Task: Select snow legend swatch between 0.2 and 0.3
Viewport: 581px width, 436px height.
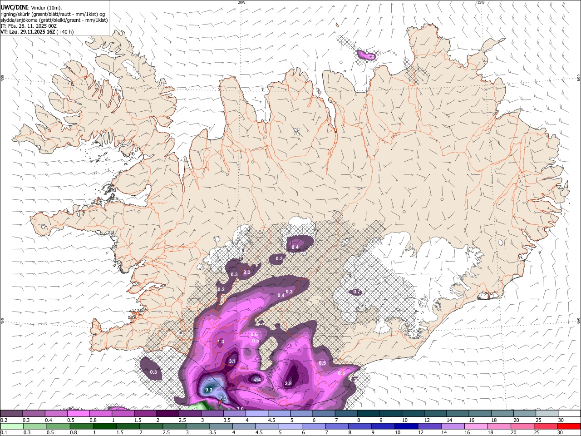Action: point(11,413)
